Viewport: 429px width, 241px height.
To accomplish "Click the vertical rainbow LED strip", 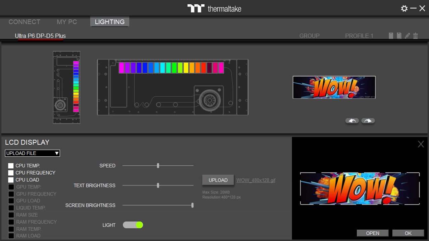I will coord(76,86).
